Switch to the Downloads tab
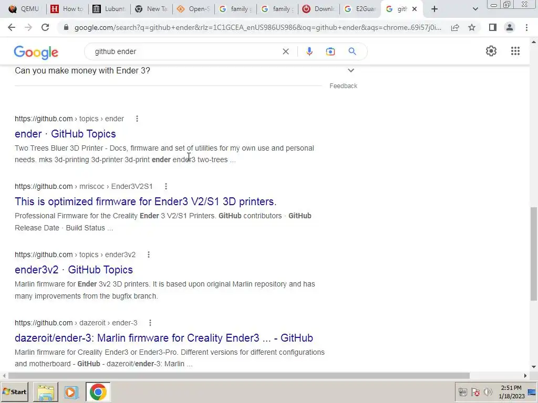 tap(319, 9)
